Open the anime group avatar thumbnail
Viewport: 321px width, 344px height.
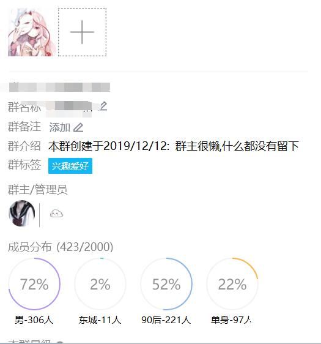tap(32, 32)
